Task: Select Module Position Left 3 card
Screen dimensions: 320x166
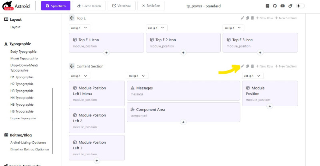Action: tap(97, 148)
